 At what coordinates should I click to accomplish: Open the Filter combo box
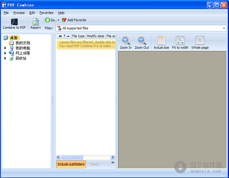point(141,28)
